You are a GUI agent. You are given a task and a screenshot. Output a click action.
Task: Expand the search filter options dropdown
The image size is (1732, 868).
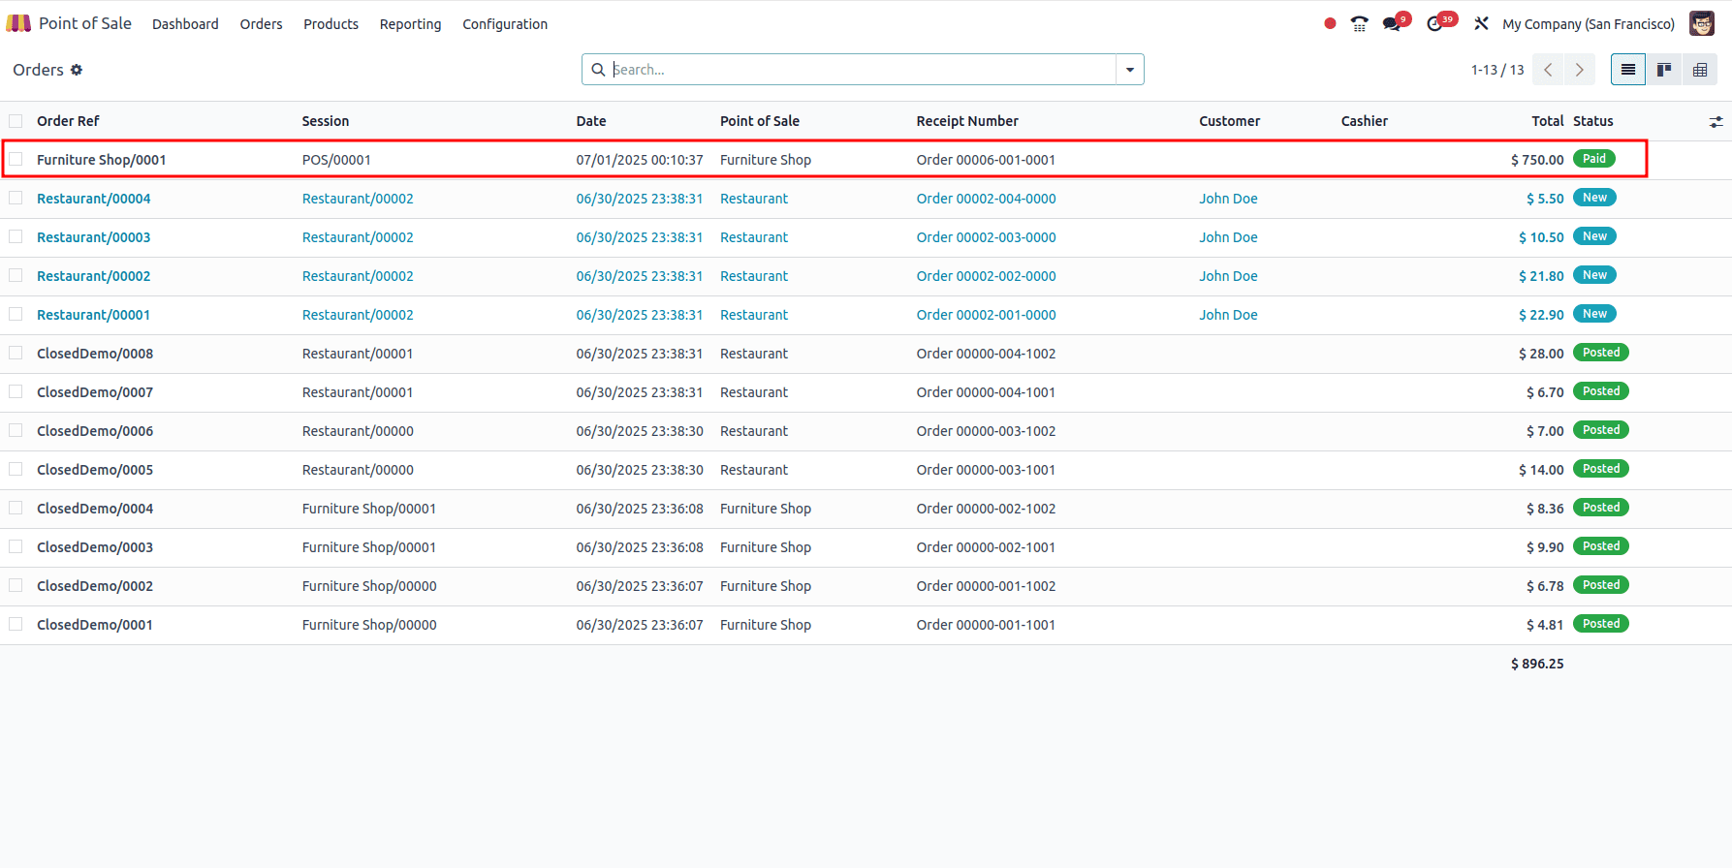point(1130,70)
